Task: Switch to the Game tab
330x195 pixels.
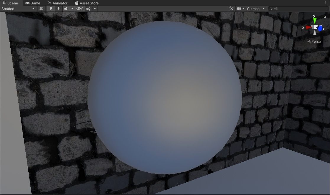Action: (33, 3)
